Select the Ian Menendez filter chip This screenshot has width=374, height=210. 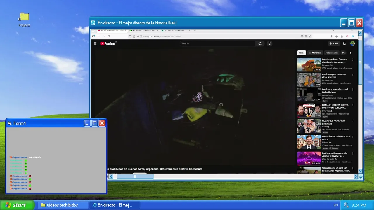point(315,53)
